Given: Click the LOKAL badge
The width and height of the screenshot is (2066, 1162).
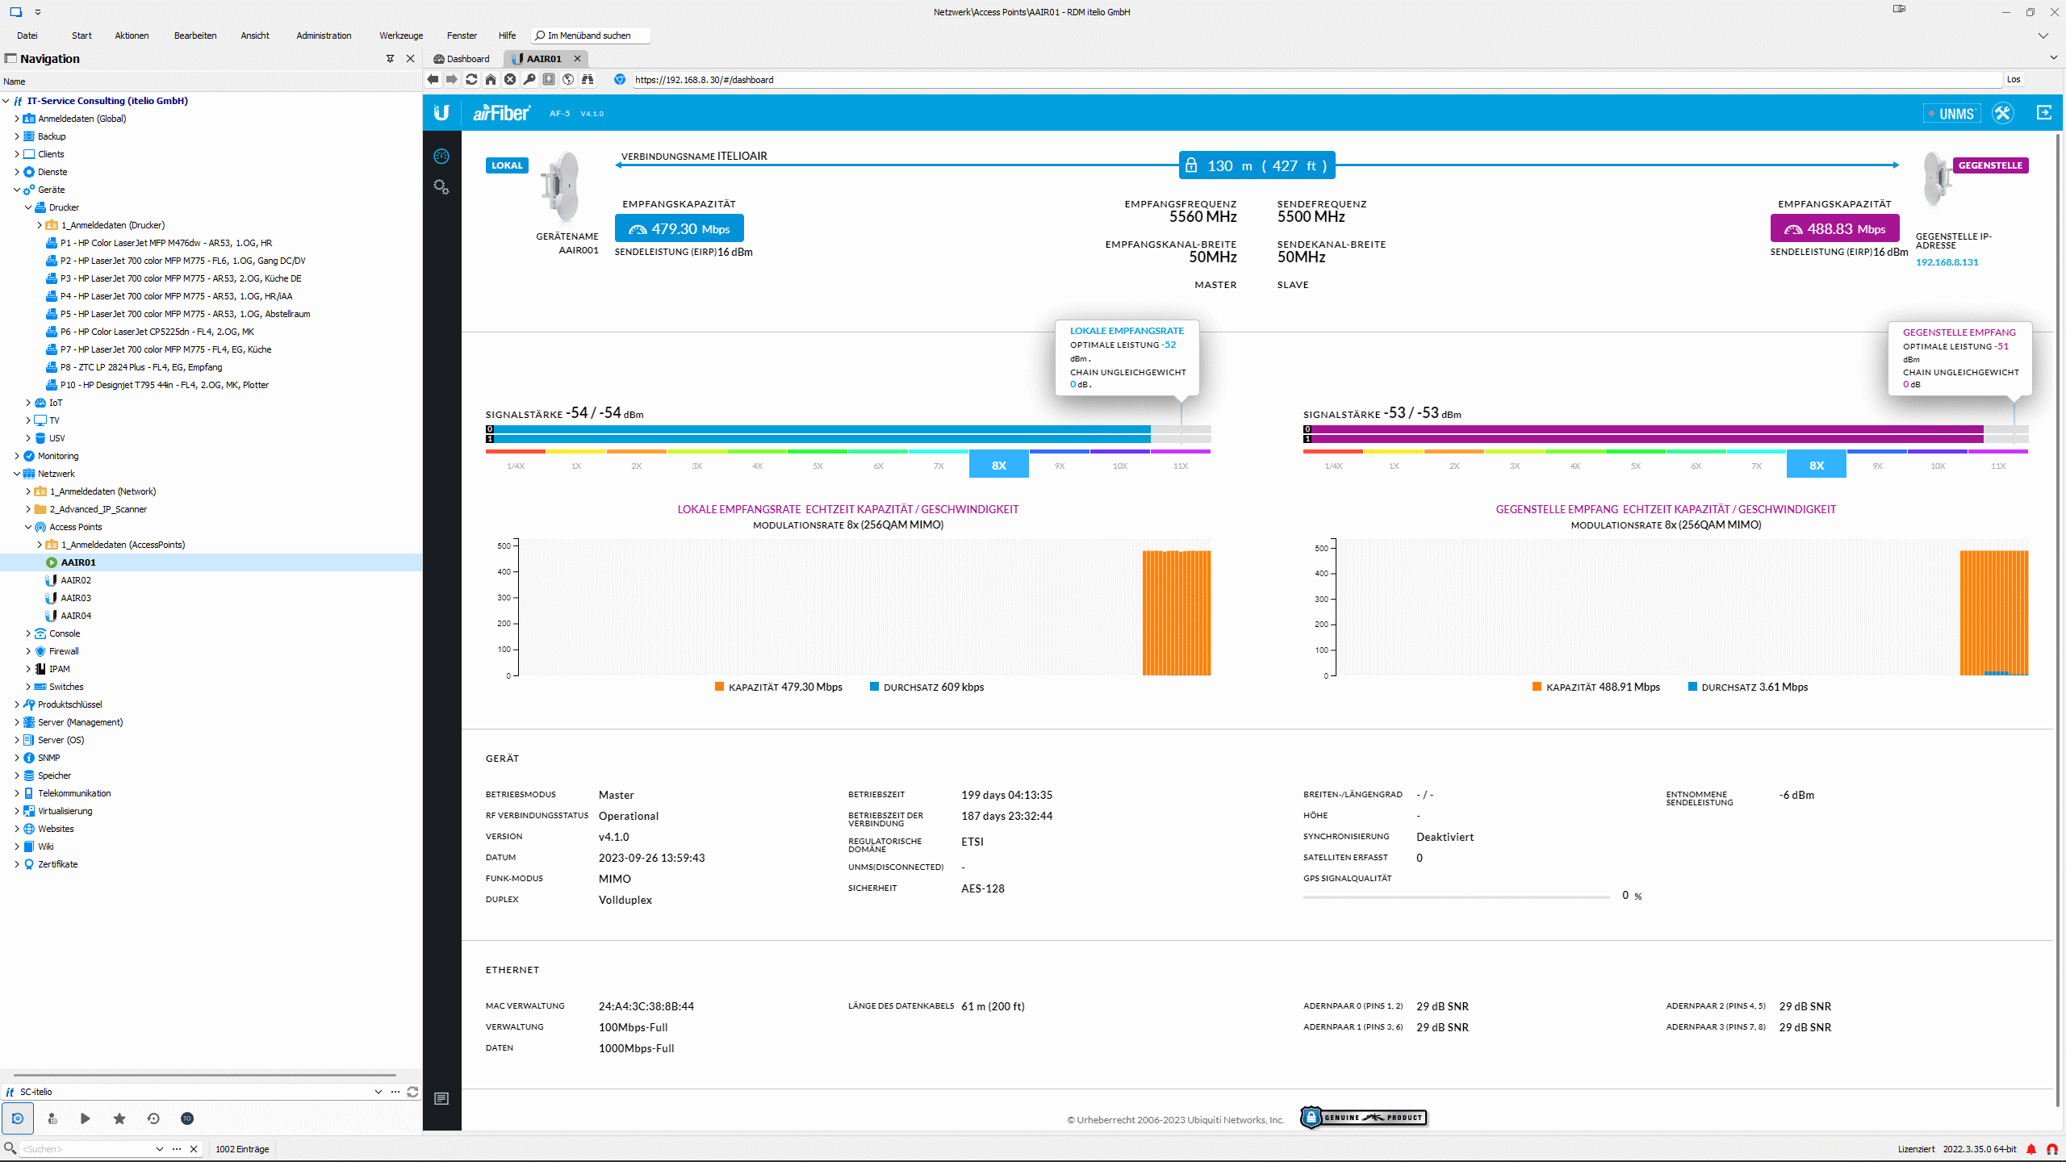Looking at the screenshot, I should (507, 165).
